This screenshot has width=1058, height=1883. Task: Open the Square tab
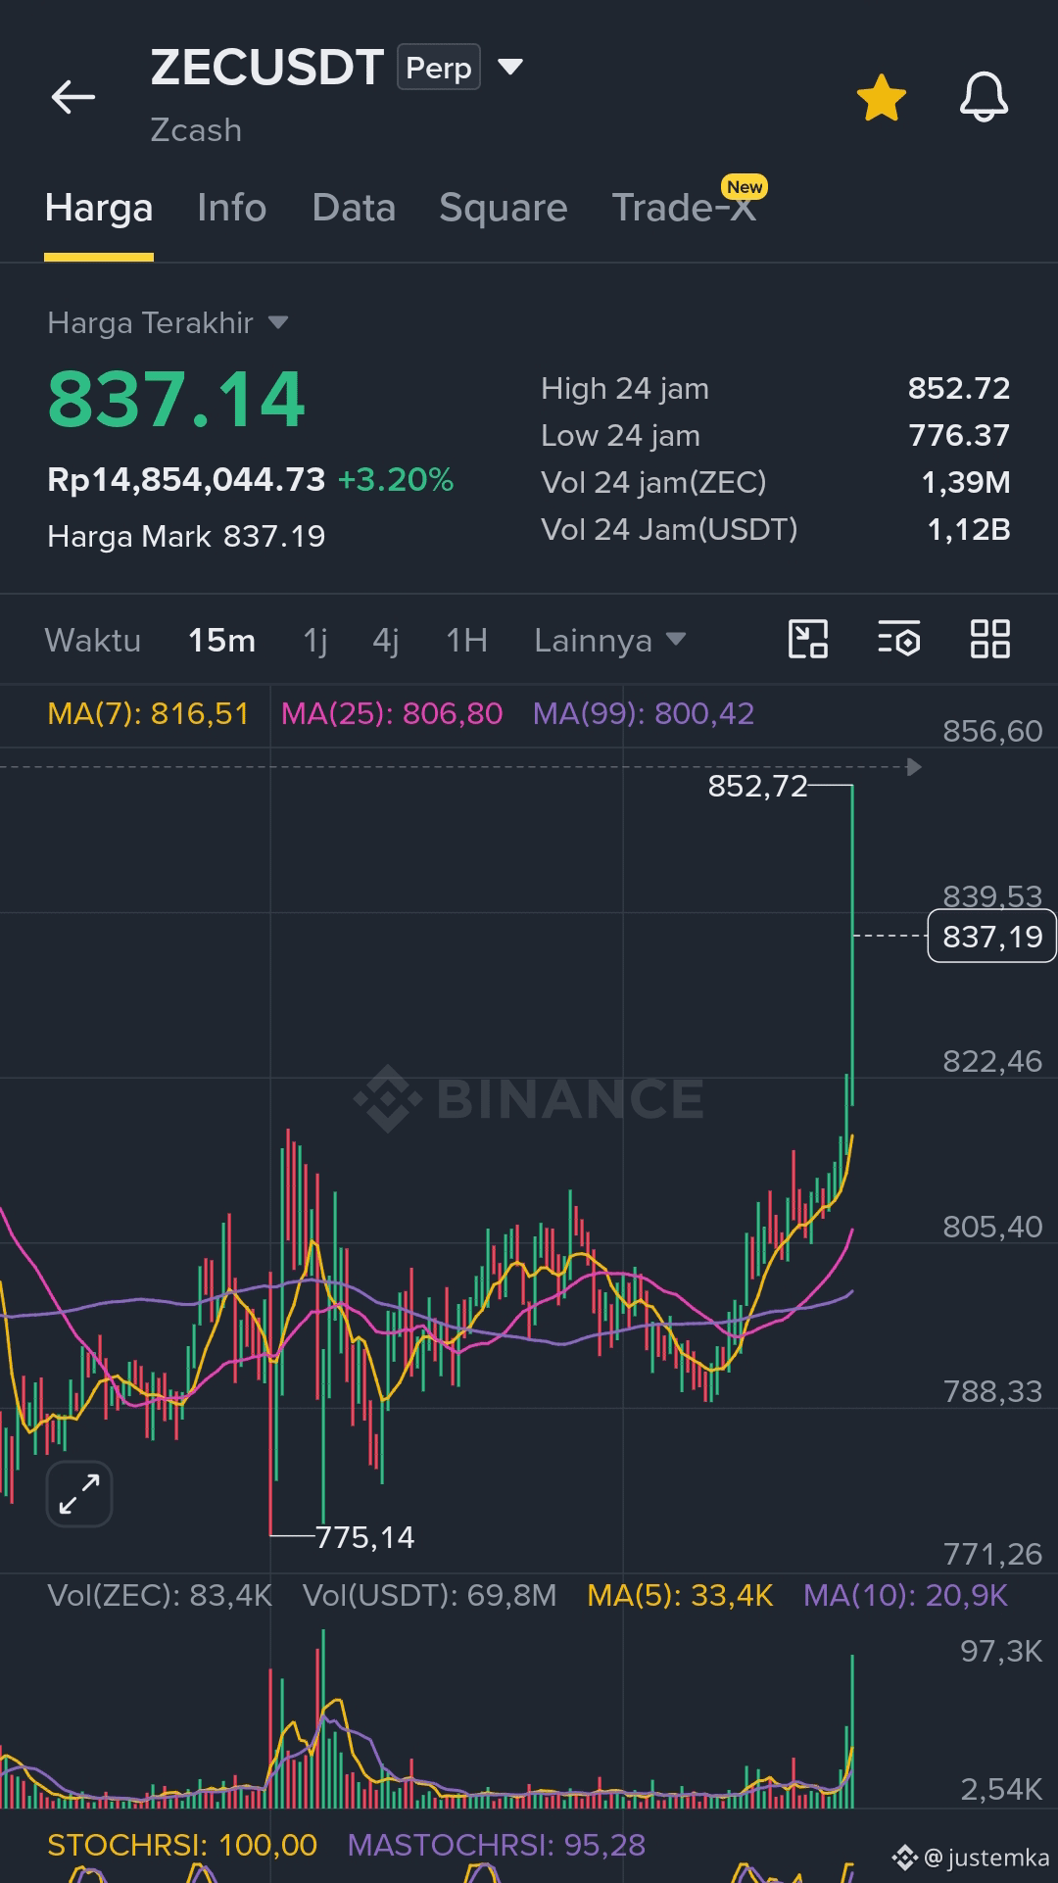504,208
